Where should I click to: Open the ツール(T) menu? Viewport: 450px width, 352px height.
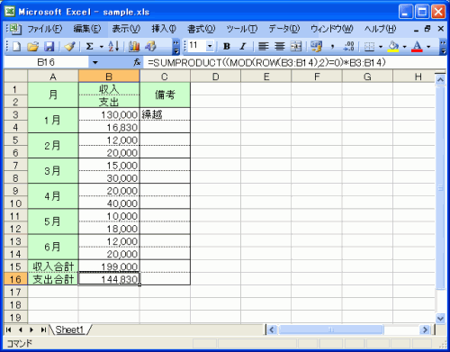tap(242, 29)
